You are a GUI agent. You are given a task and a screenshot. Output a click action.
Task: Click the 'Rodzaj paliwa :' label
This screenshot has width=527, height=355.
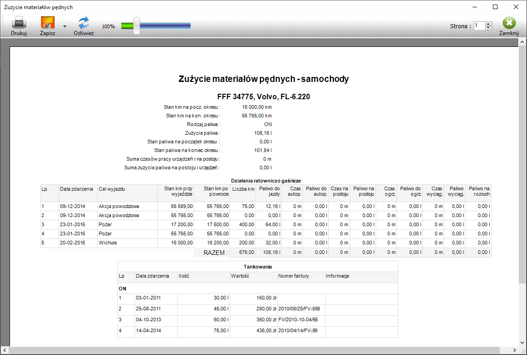[203, 125]
